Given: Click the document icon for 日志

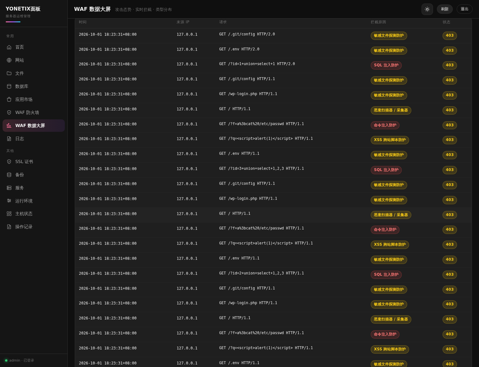Looking at the screenshot, I should [x=9, y=139].
